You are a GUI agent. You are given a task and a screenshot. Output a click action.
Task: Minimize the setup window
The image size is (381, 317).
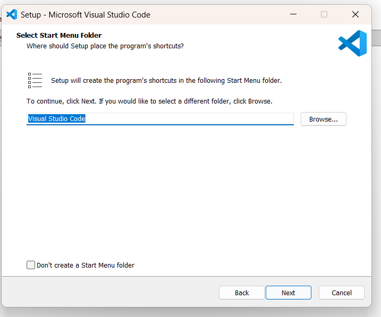(x=293, y=14)
